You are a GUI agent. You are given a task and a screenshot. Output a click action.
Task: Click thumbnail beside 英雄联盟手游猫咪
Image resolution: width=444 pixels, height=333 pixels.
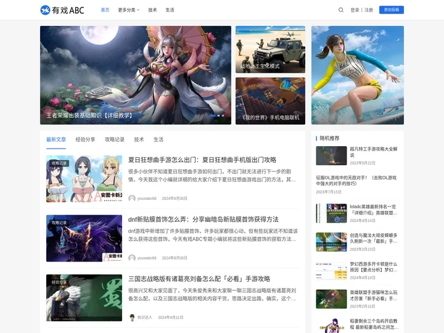point(331,299)
